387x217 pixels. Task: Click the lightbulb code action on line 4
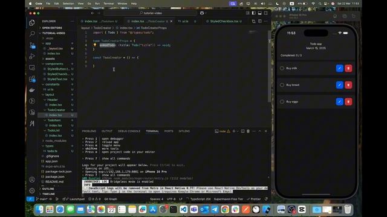(x=95, y=45)
